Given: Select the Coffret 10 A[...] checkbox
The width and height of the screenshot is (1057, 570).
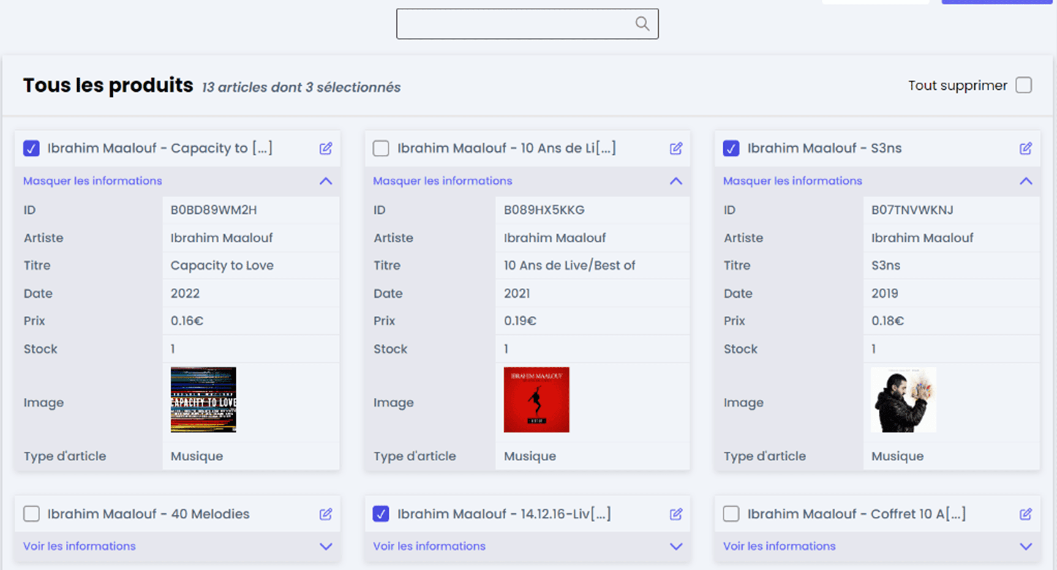Looking at the screenshot, I should point(731,514).
